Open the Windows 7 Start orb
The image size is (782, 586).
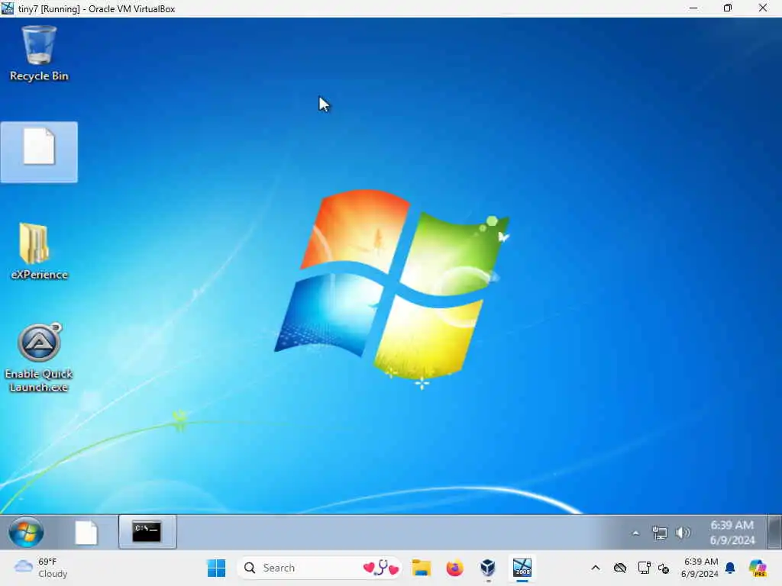pyautogui.click(x=26, y=532)
